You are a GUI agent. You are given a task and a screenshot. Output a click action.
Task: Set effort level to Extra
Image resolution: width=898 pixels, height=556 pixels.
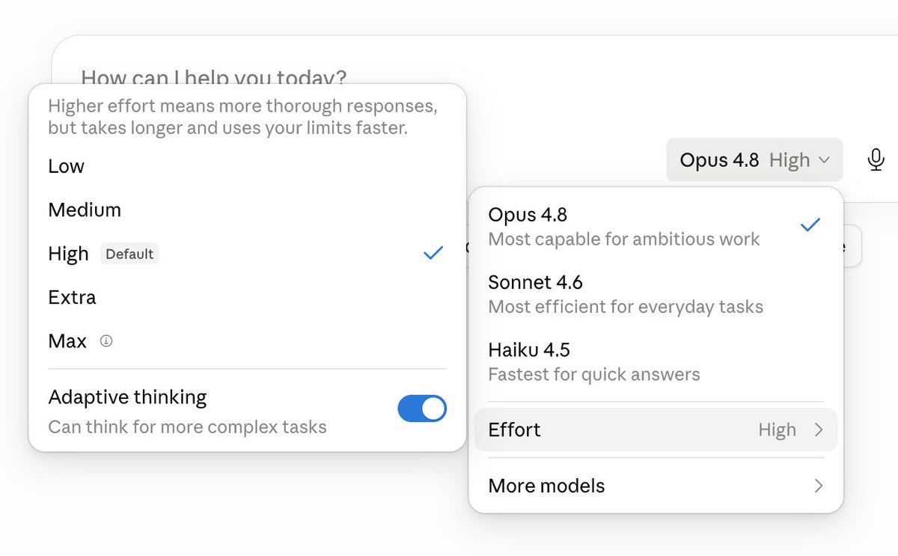tap(247, 297)
